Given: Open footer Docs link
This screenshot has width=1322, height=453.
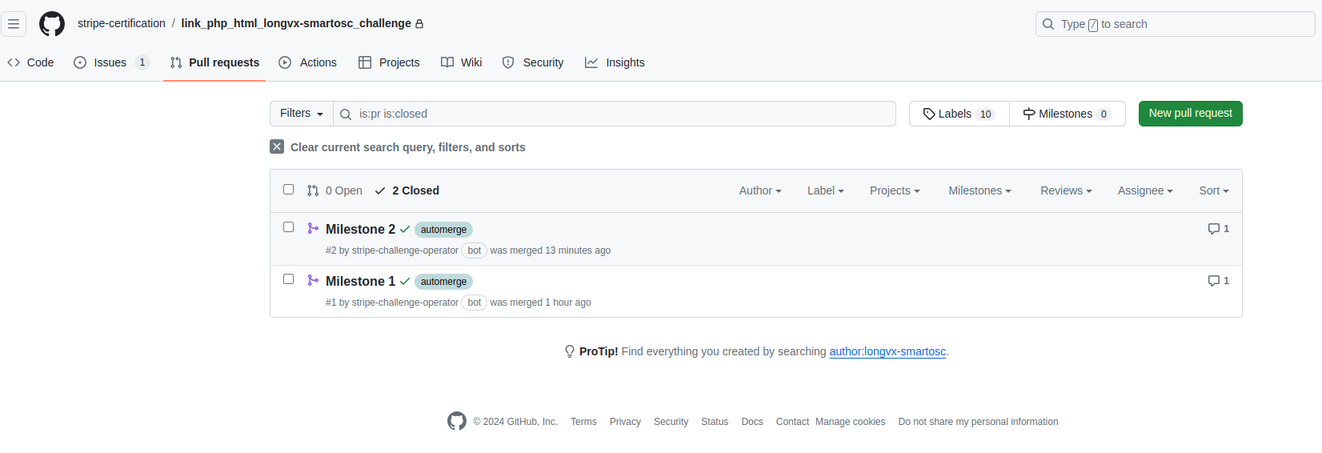Looking at the screenshot, I should tap(752, 422).
